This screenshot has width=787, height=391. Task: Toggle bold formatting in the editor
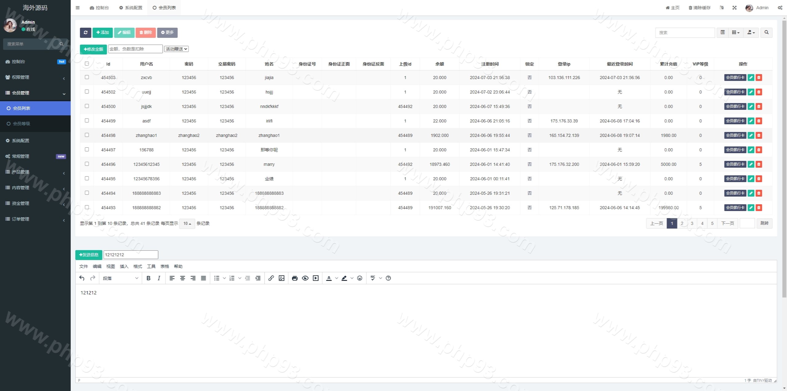148,278
